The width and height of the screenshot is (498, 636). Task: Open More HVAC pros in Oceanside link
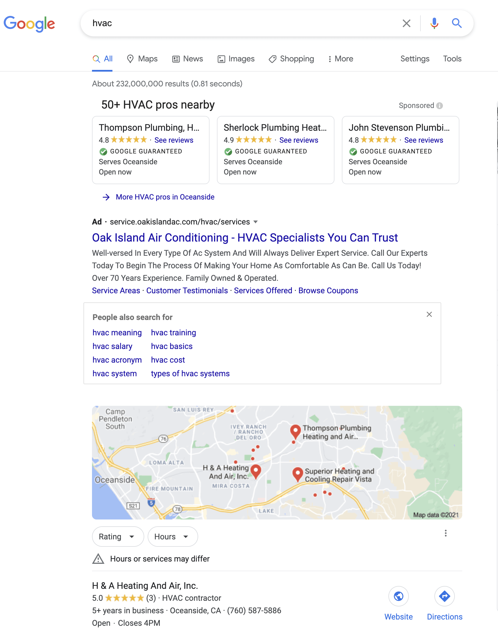point(165,197)
